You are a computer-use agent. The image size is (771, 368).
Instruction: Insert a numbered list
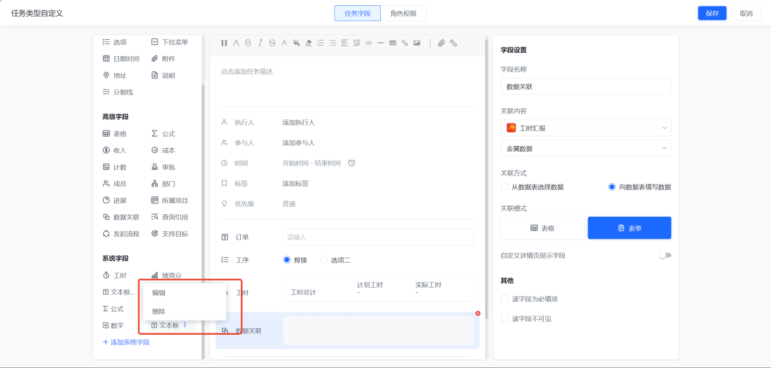pyautogui.click(x=320, y=43)
